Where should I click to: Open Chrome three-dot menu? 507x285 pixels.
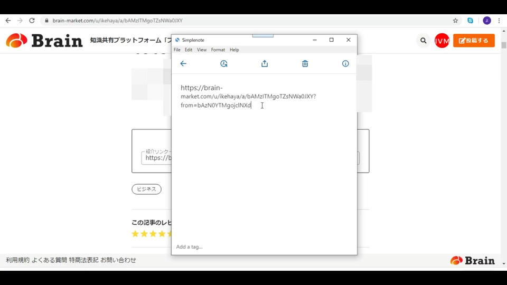coord(499,21)
